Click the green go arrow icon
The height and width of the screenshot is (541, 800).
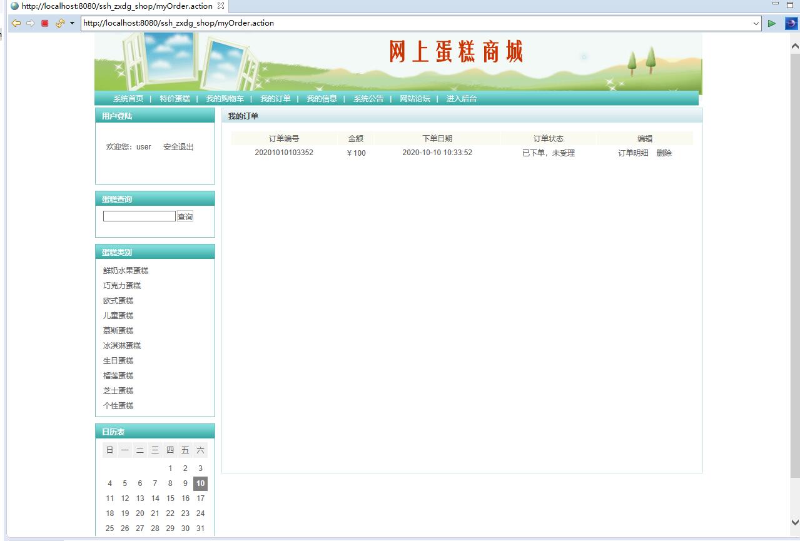point(772,23)
